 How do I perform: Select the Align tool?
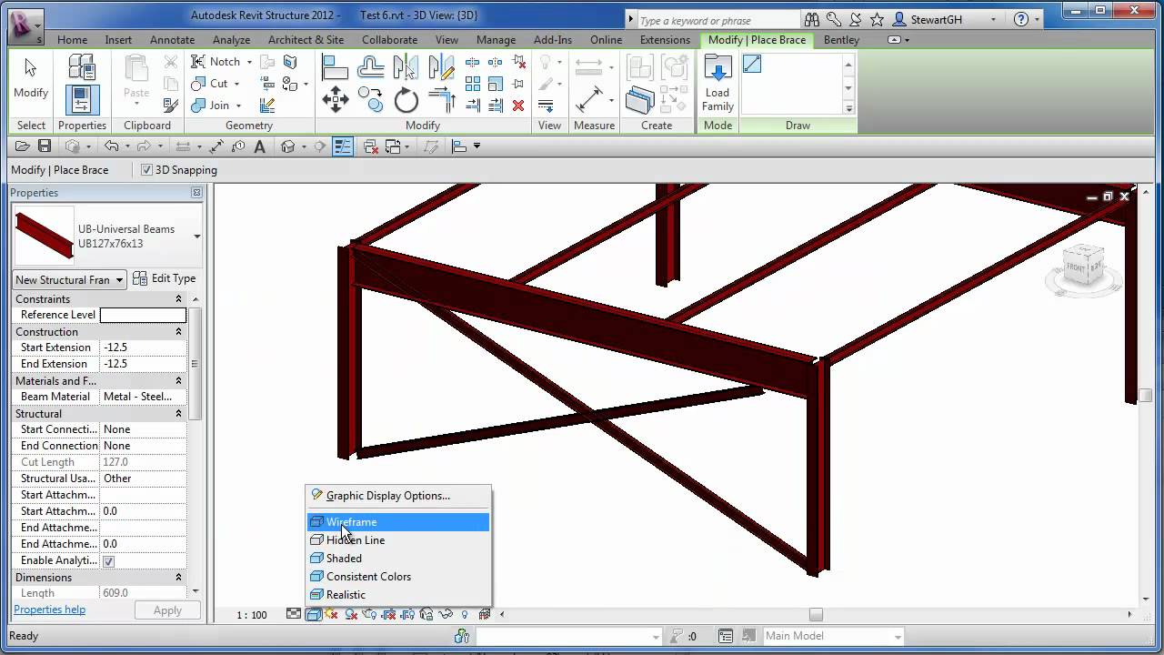tap(335, 66)
